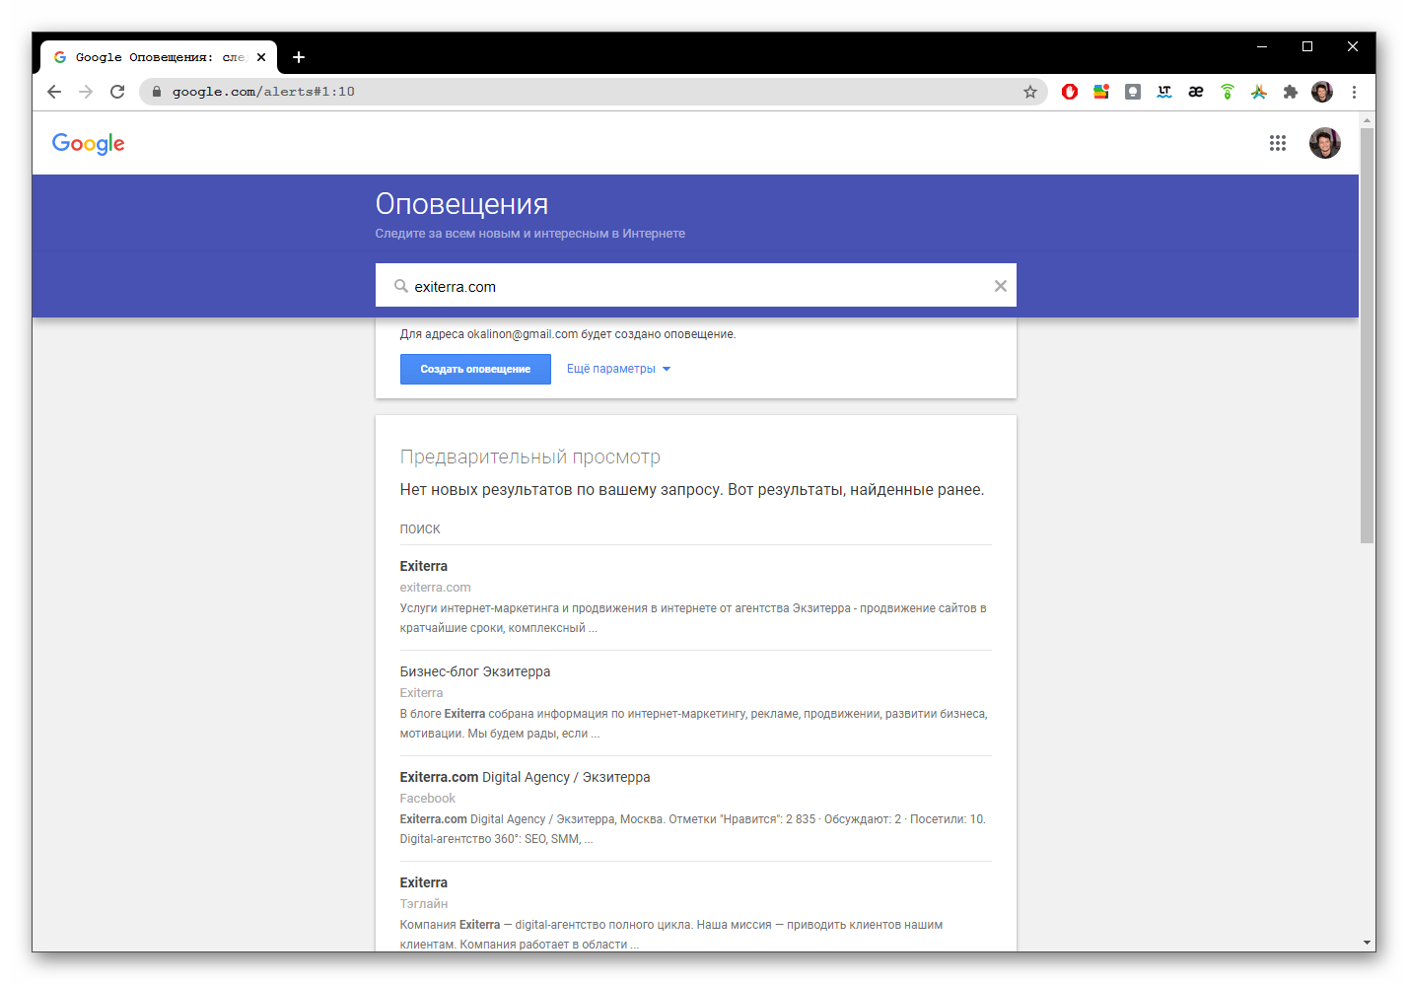The width and height of the screenshot is (1408, 984).
Task: Click the Создать оповещение button
Action: coord(475,369)
